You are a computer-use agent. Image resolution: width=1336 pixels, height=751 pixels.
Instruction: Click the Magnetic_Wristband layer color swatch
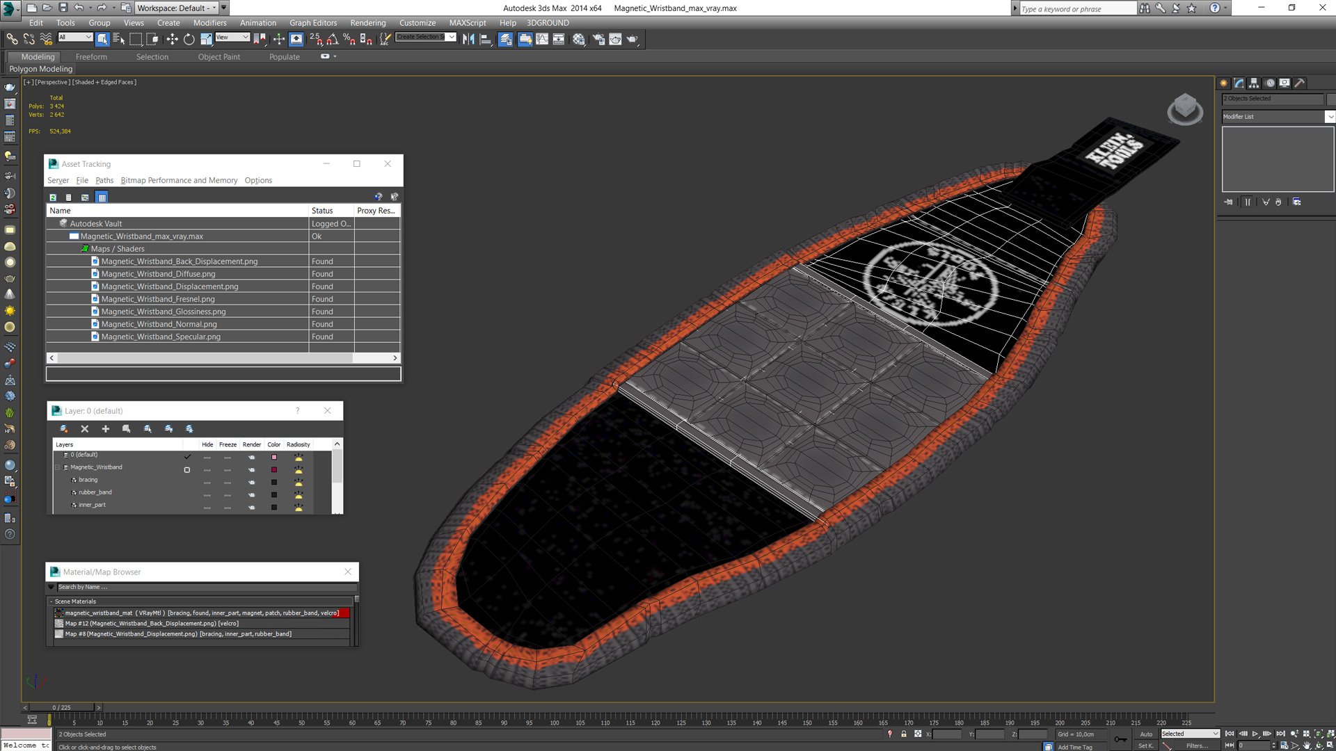273,469
